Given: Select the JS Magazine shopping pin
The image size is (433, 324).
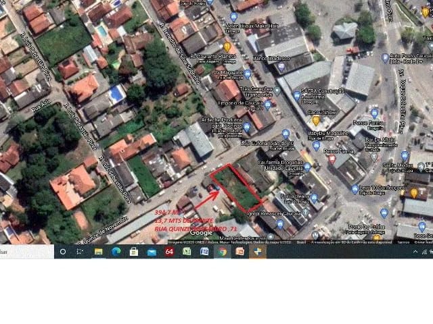Looking at the screenshot, I should point(248,74).
